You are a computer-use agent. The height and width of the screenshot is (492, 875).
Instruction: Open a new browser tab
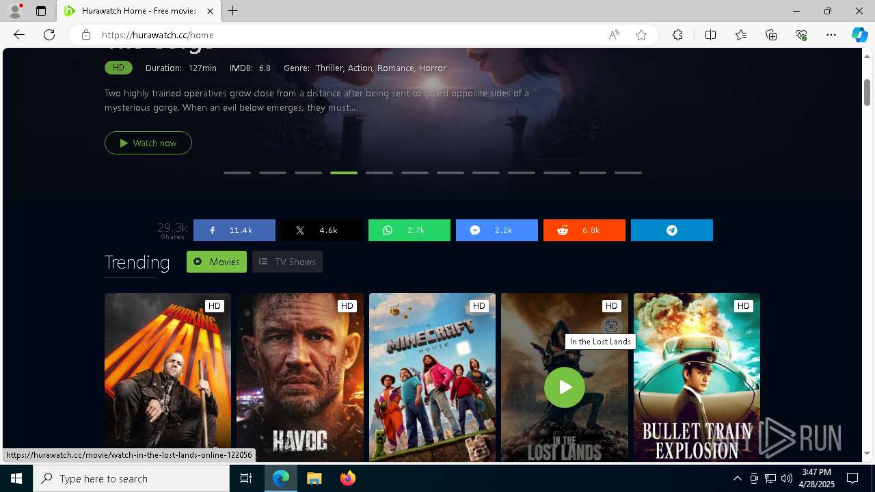pos(233,11)
